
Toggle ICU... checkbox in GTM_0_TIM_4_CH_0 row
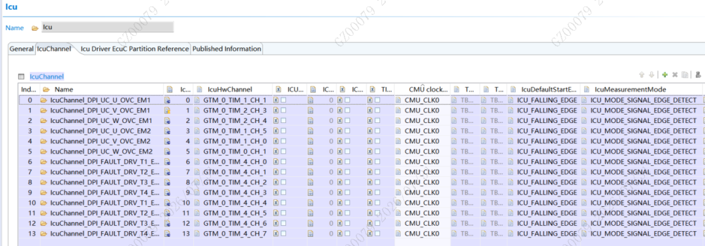click(283, 162)
